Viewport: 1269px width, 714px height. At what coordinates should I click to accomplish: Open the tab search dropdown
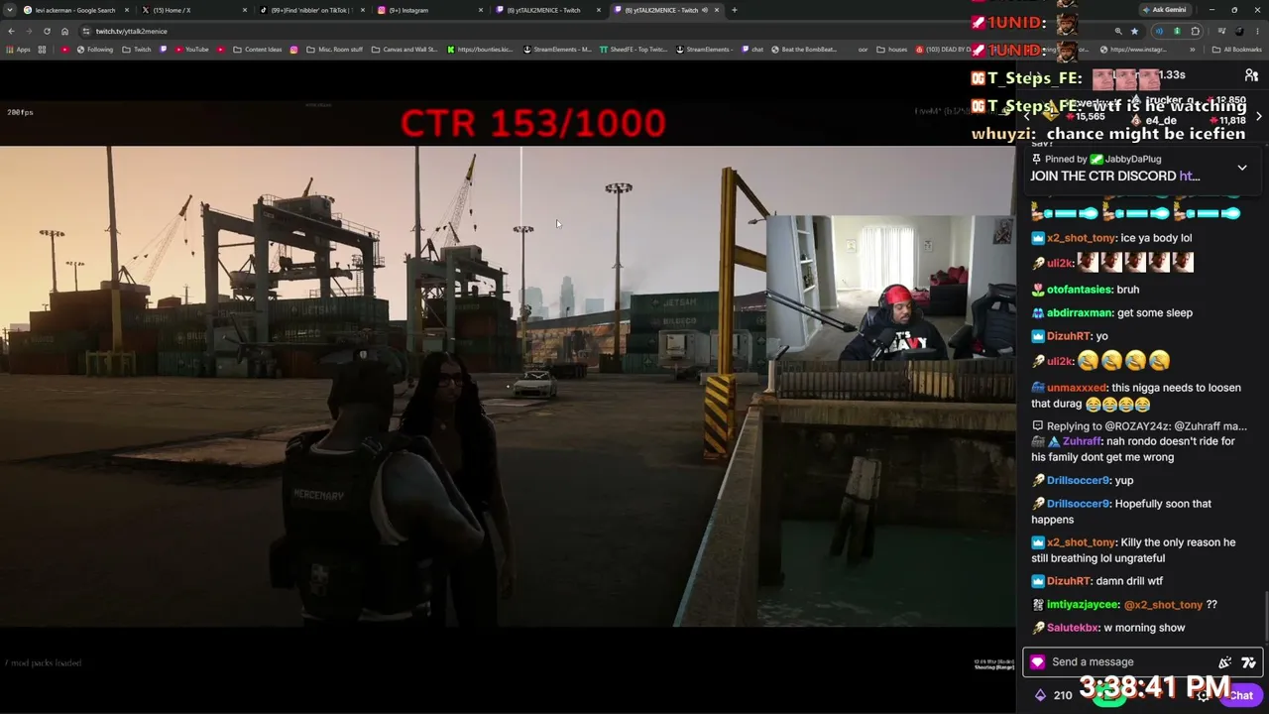pos(9,10)
